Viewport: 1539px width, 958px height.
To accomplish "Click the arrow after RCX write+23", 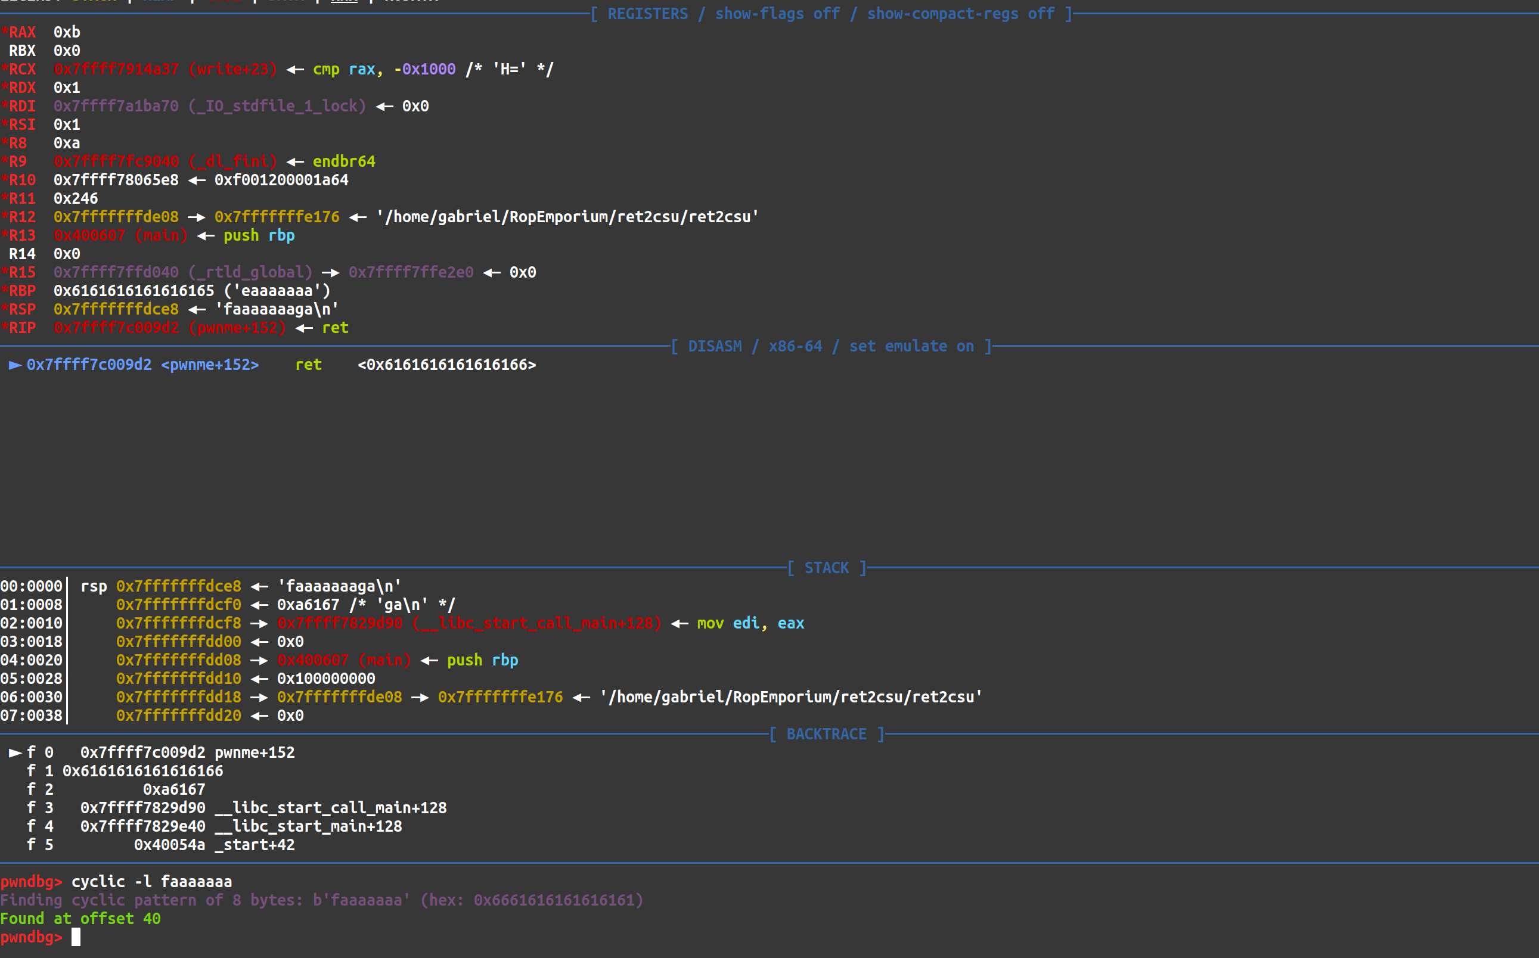I will pos(294,70).
